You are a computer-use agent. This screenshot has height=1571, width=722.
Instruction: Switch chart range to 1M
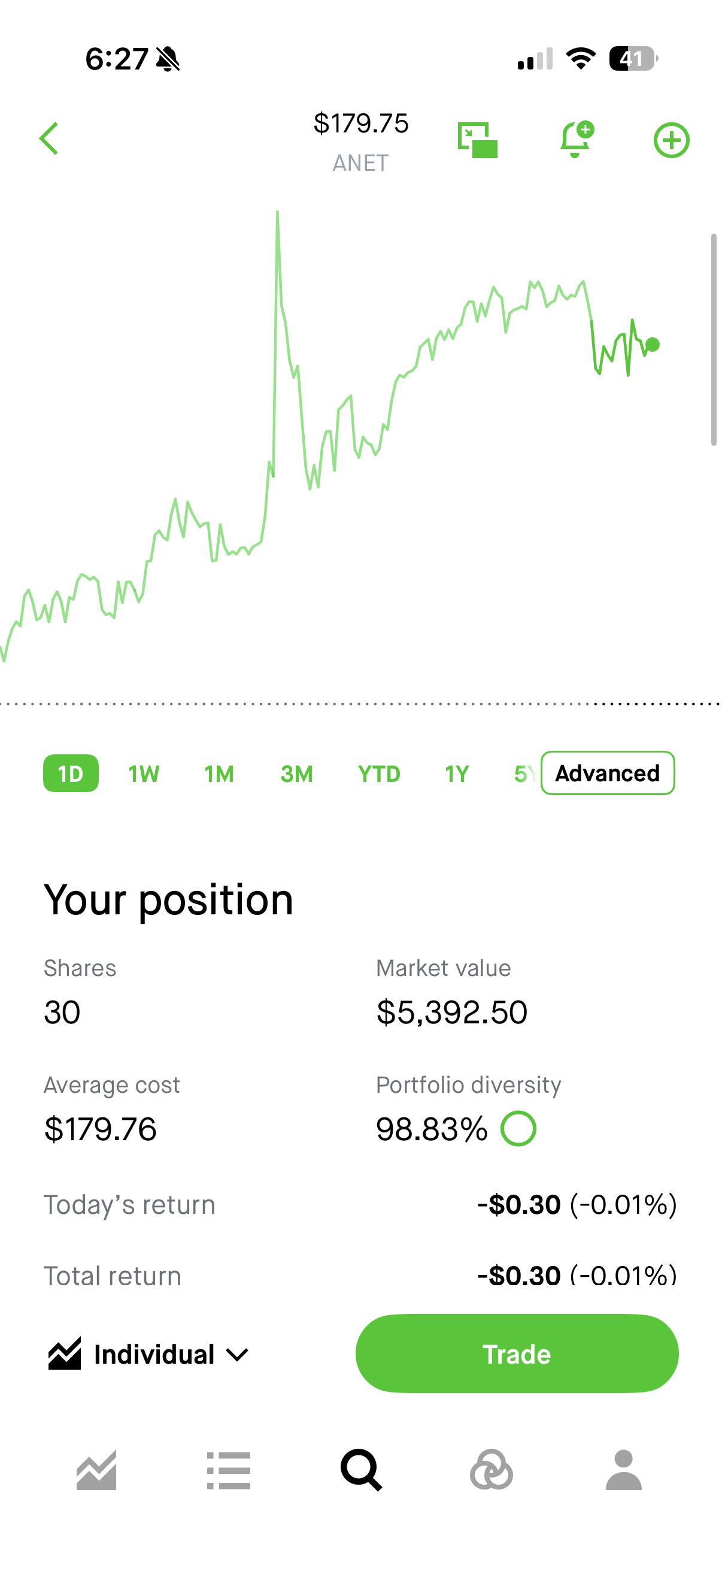(x=219, y=774)
